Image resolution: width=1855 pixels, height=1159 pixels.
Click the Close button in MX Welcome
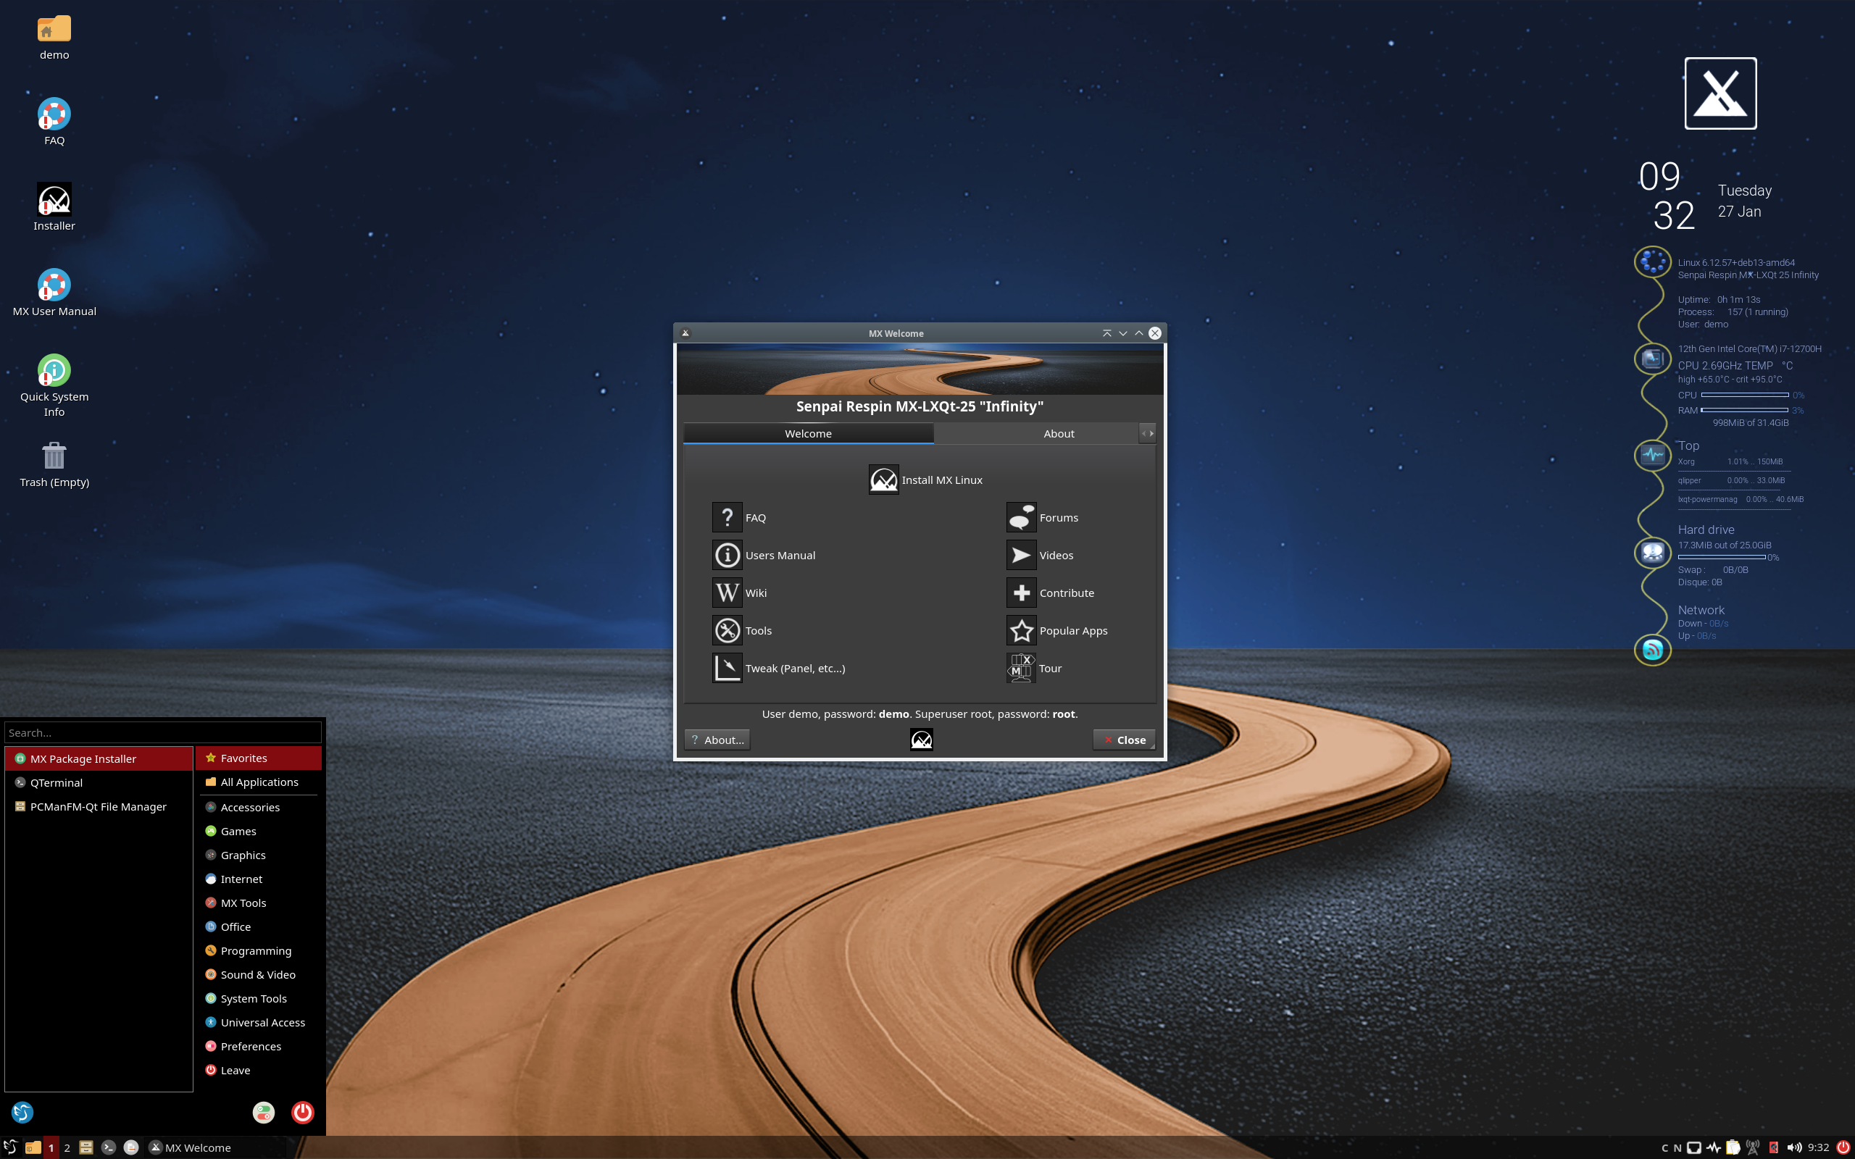pyautogui.click(x=1124, y=740)
